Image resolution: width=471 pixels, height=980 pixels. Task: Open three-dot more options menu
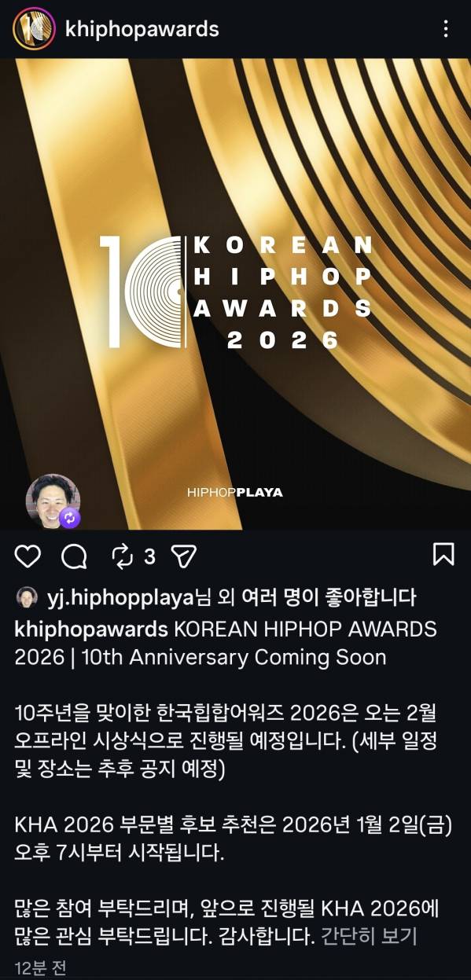coord(446,29)
